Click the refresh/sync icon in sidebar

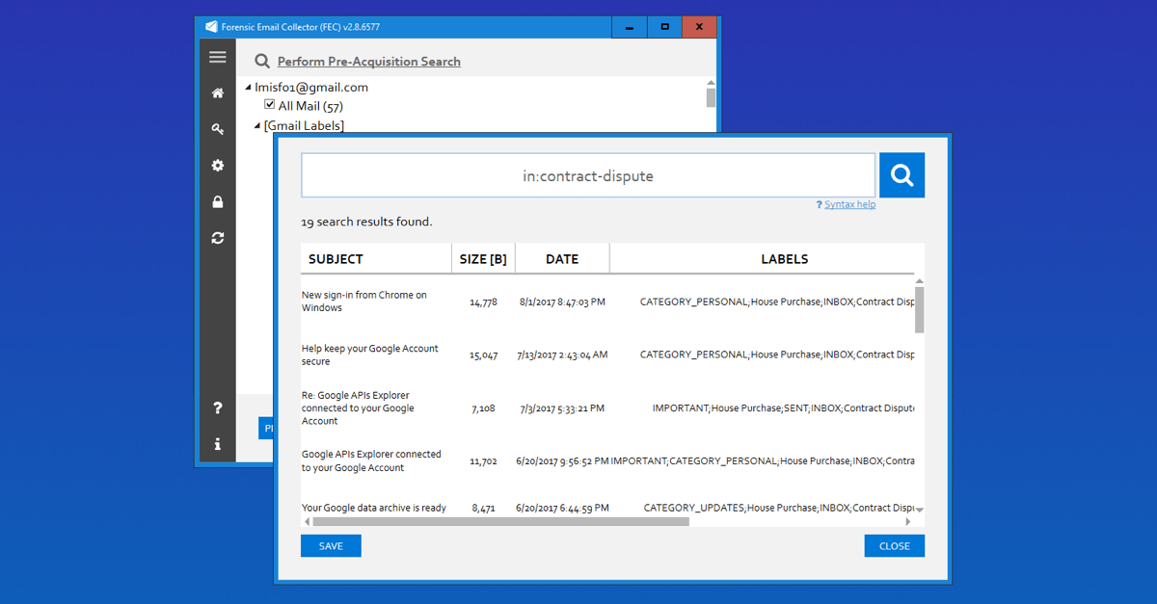point(217,237)
